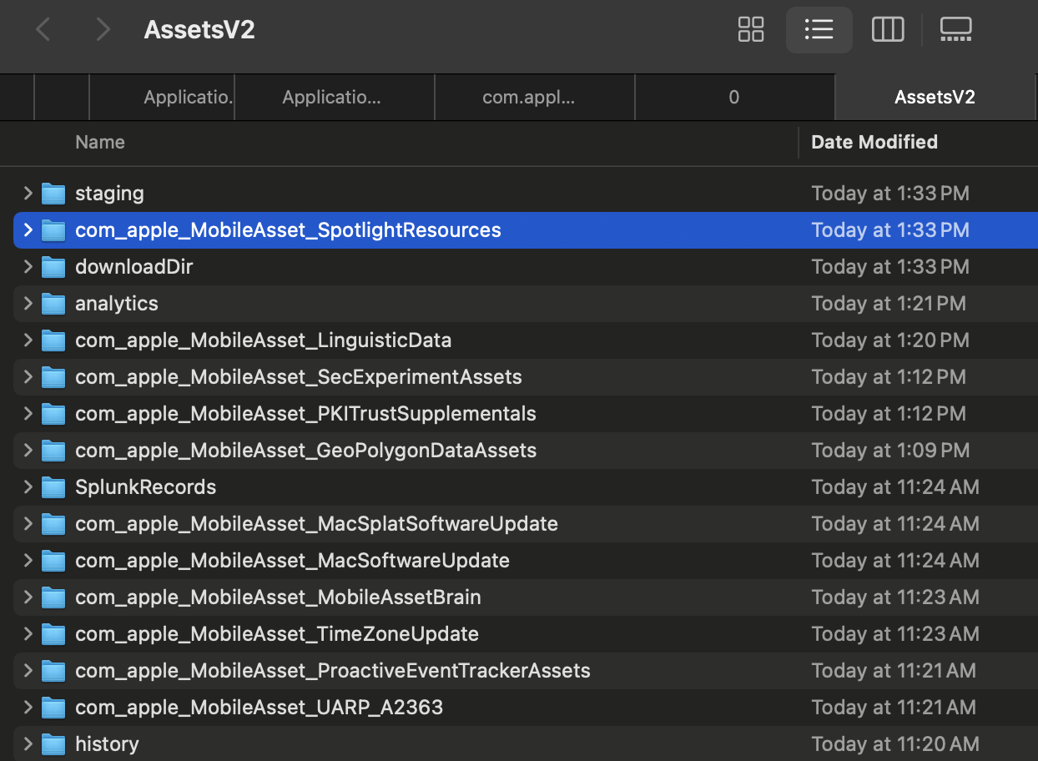Click the staging folder icon

[x=53, y=194]
